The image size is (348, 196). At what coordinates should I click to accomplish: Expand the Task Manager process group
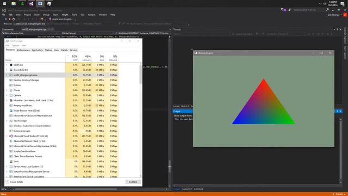[x=7, y=121]
